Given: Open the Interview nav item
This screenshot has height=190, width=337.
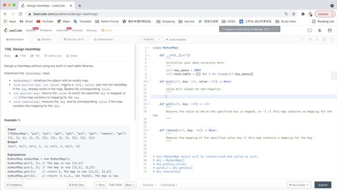Looking at the screenshot, I should coord(62,31).
